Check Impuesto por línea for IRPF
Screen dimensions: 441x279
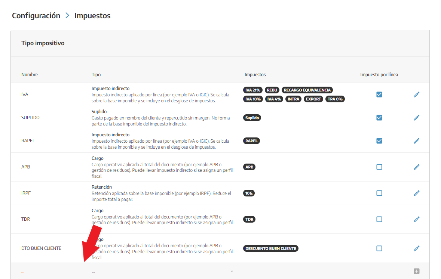(379, 193)
